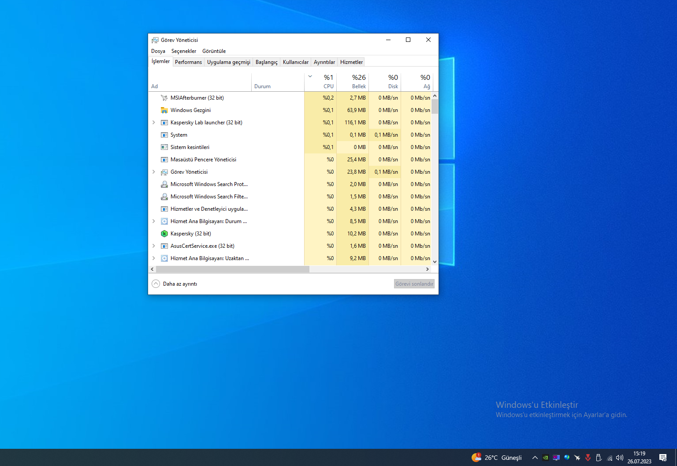677x466 pixels.
Task: Click the MSI Afterburner plane tray icon
Action: point(577,458)
